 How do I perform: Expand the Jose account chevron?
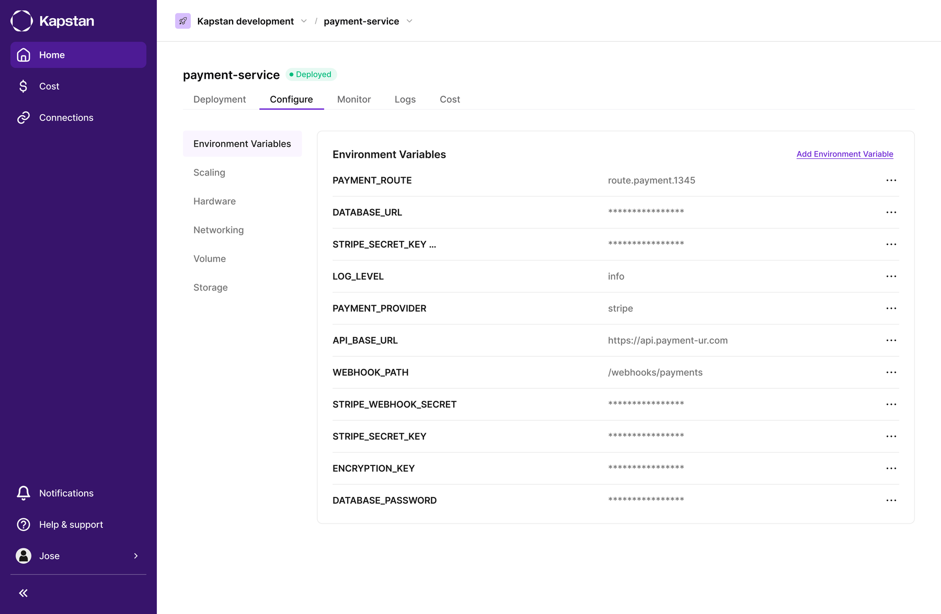(x=136, y=556)
